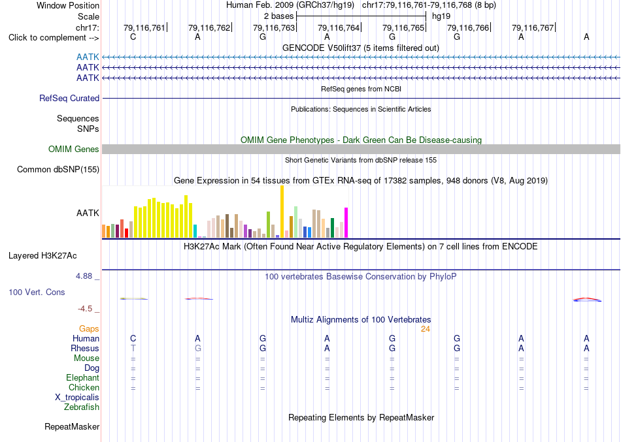
Task: Click the orange gap count 24
Action: 426,329
